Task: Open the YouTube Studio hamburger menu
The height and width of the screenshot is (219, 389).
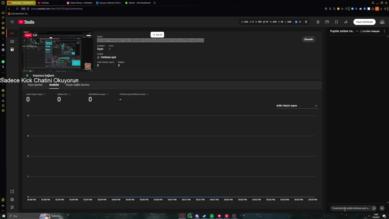Action: click(x=12, y=22)
